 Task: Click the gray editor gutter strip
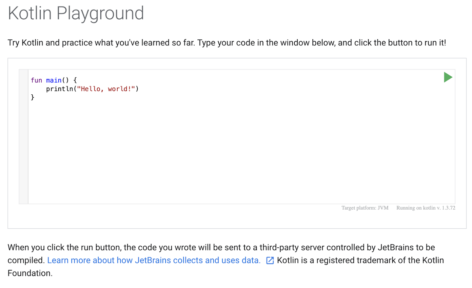pyautogui.click(x=24, y=137)
